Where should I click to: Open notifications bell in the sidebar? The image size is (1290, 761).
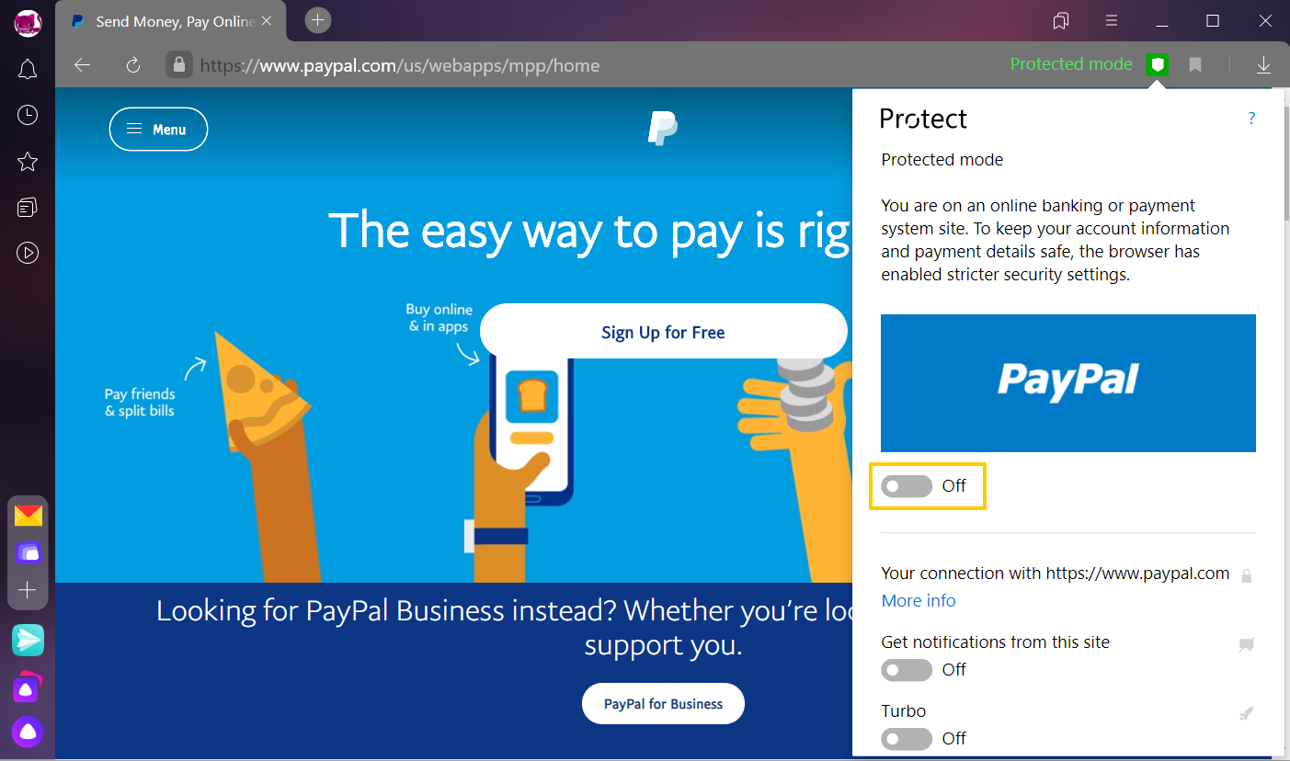coord(28,69)
